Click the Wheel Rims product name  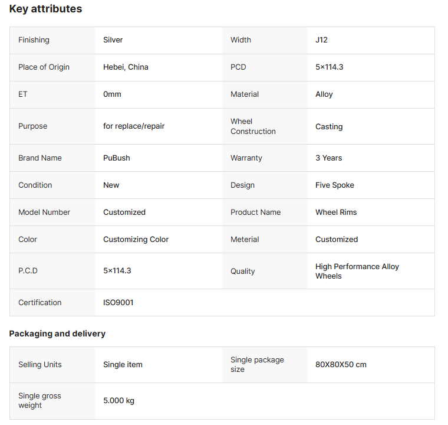tap(336, 212)
